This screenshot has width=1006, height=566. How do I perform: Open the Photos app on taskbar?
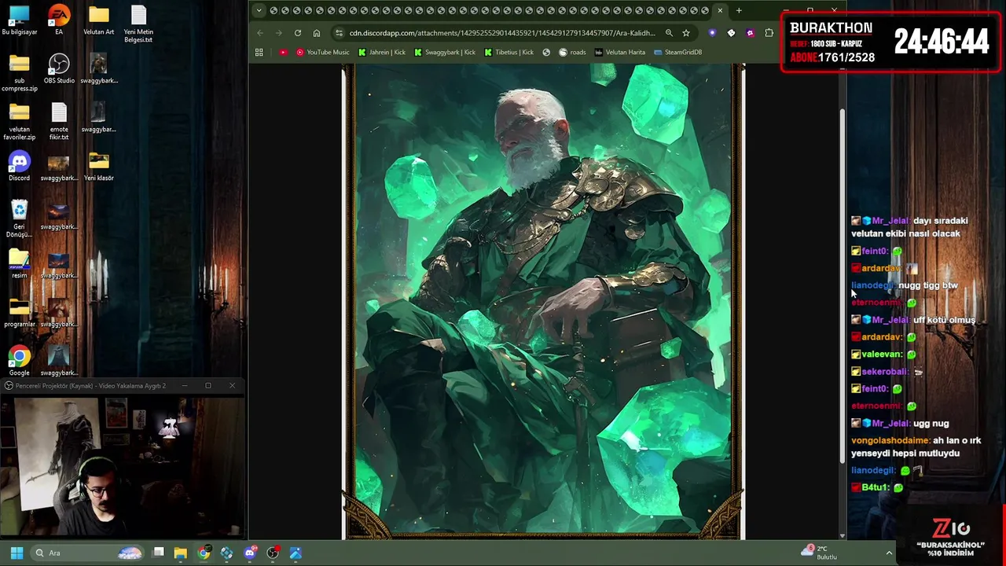click(296, 553)
